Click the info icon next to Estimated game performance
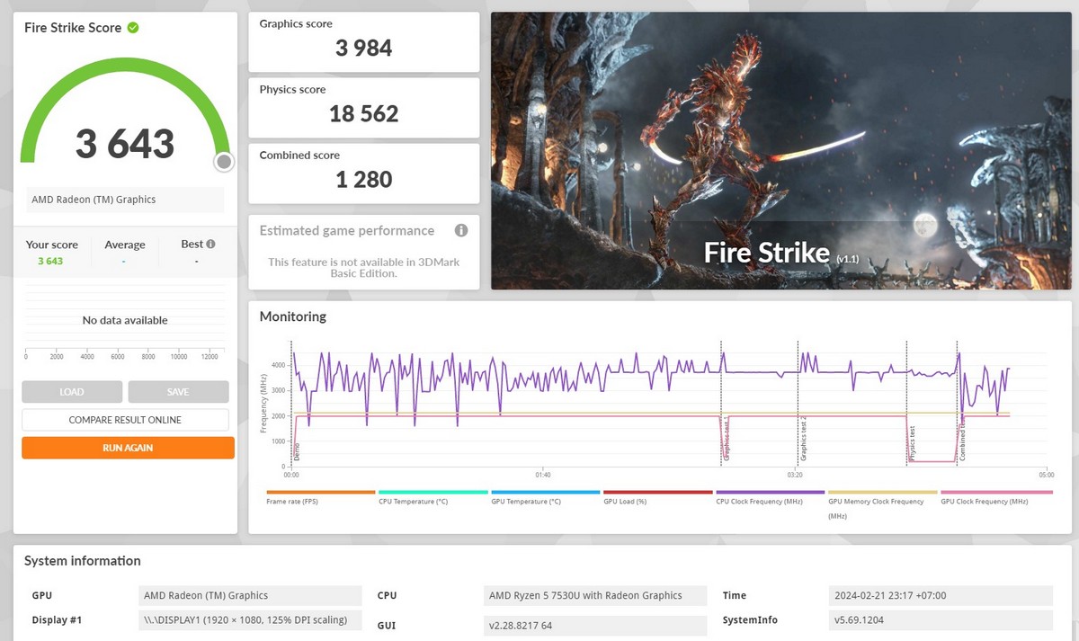 (461, 231)
